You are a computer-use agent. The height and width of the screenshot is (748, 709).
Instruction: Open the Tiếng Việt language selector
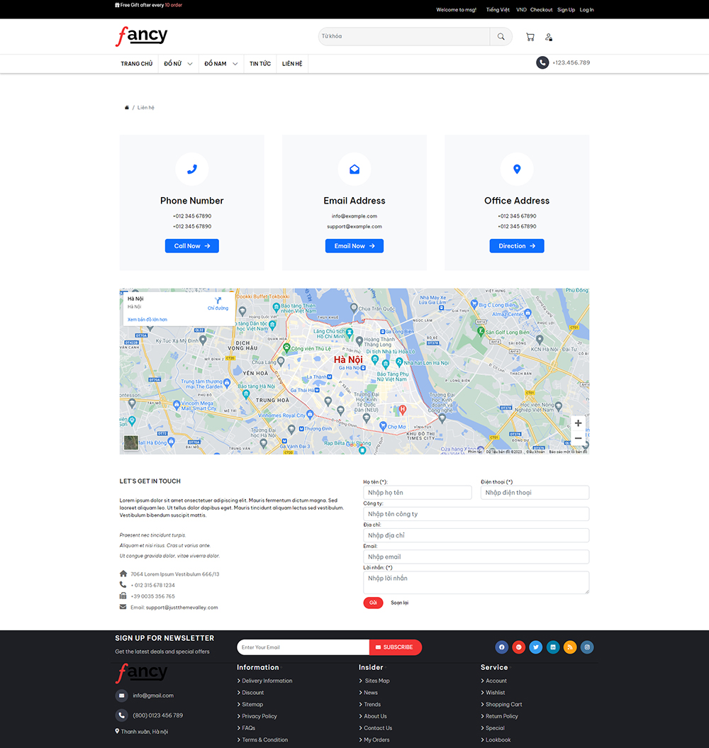pyautogui.click(x=498, y=10)
